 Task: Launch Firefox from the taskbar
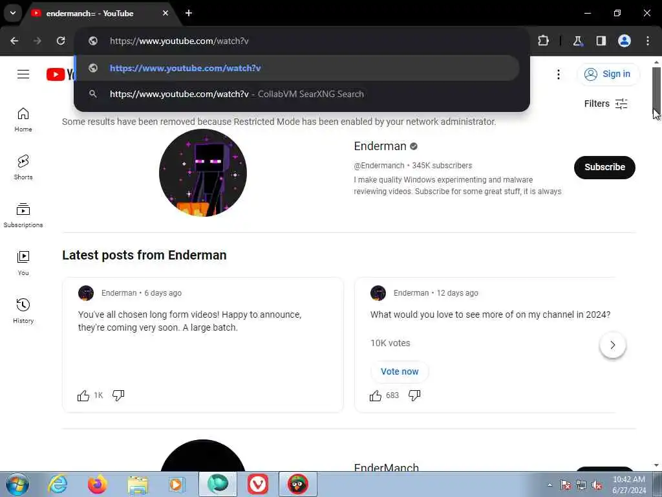pyautogui.click(x=97, y=484)
